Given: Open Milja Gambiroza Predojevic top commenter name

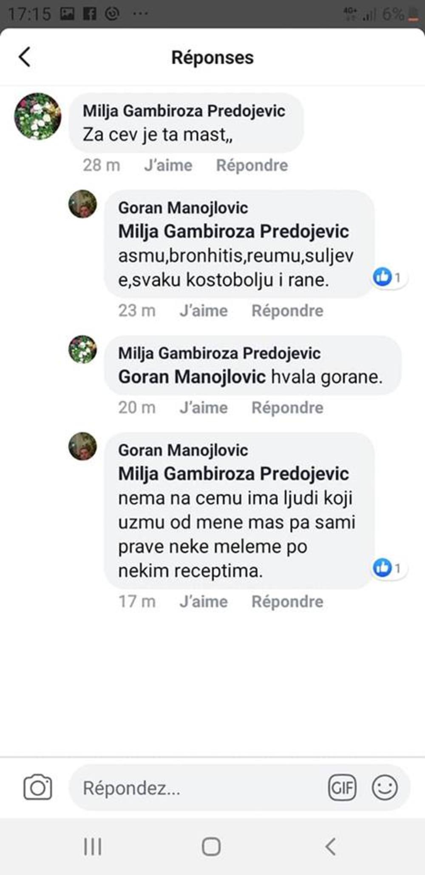Looking at the screenshot, I should click(x=184, y=111).
